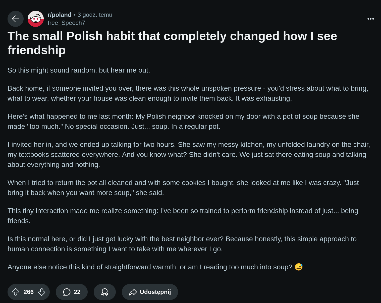Click the sweat-smile emoji ending the post
381x303 pixels.
pyautogui.click(x=299, y=267)
